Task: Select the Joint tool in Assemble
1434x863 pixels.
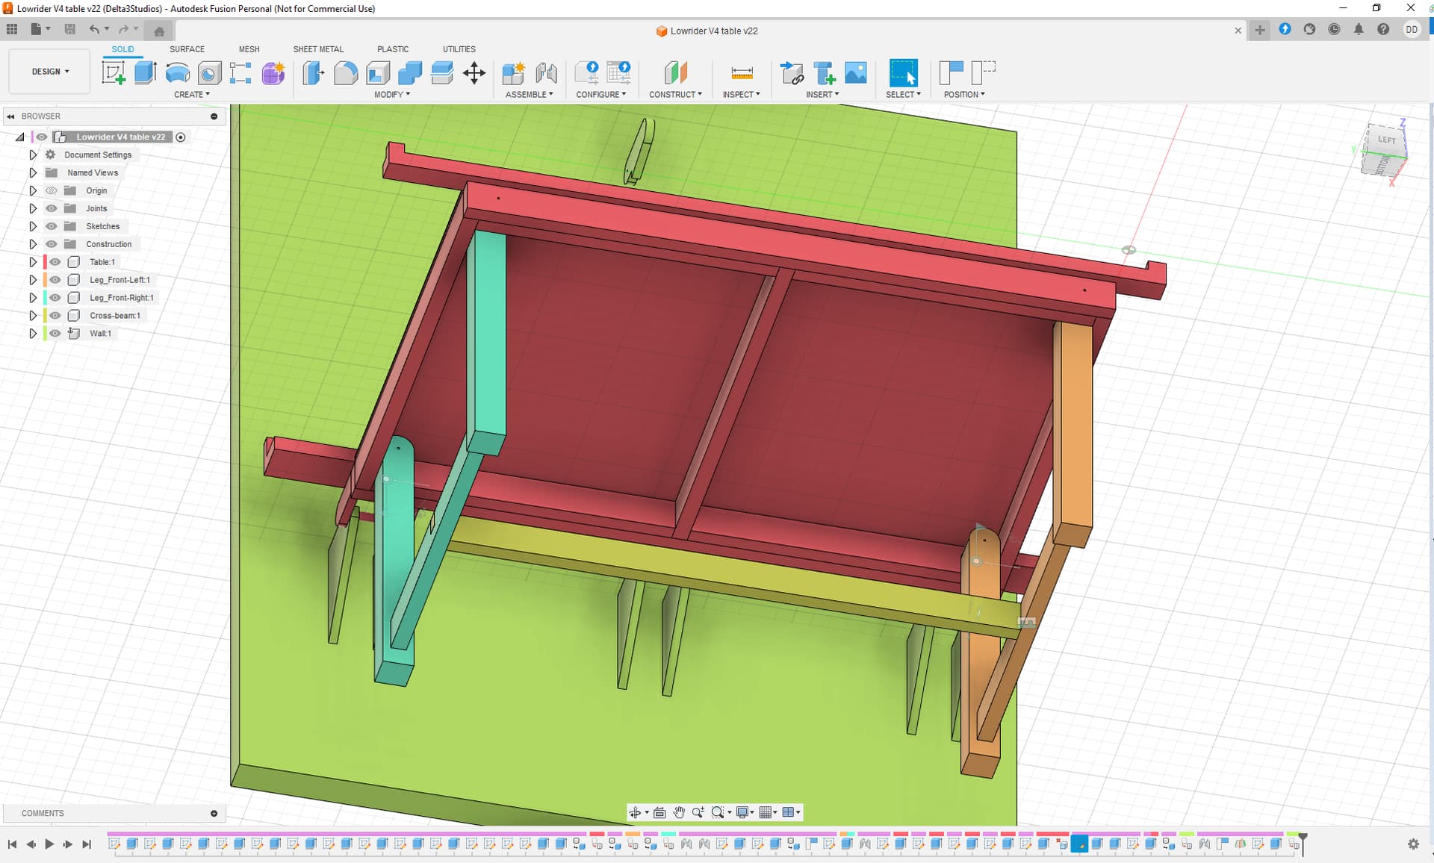Action: click(546, 73)
